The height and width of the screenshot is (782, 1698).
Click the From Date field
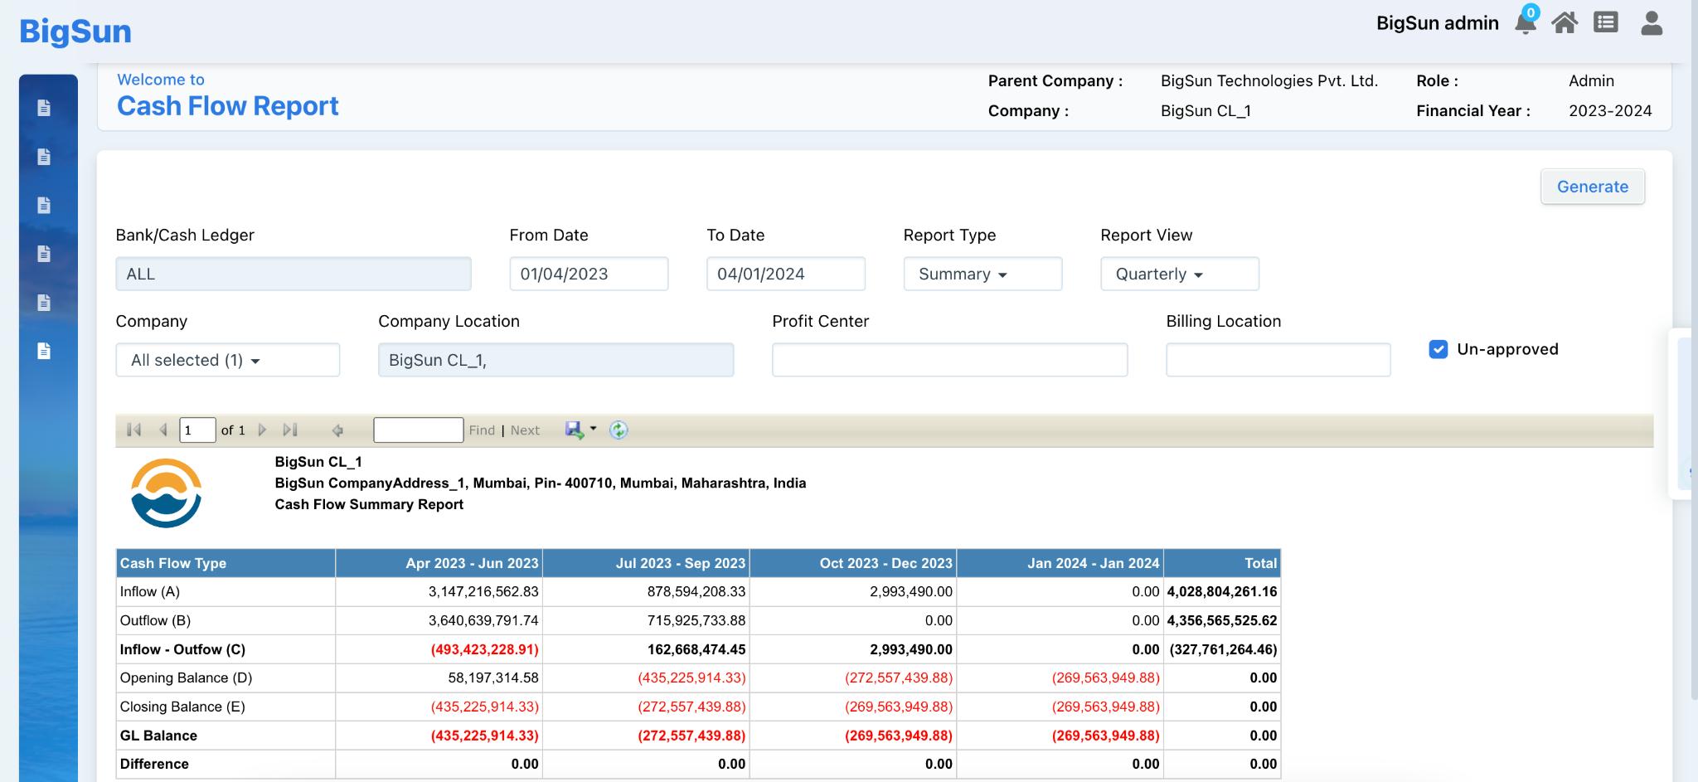(589, 274)
